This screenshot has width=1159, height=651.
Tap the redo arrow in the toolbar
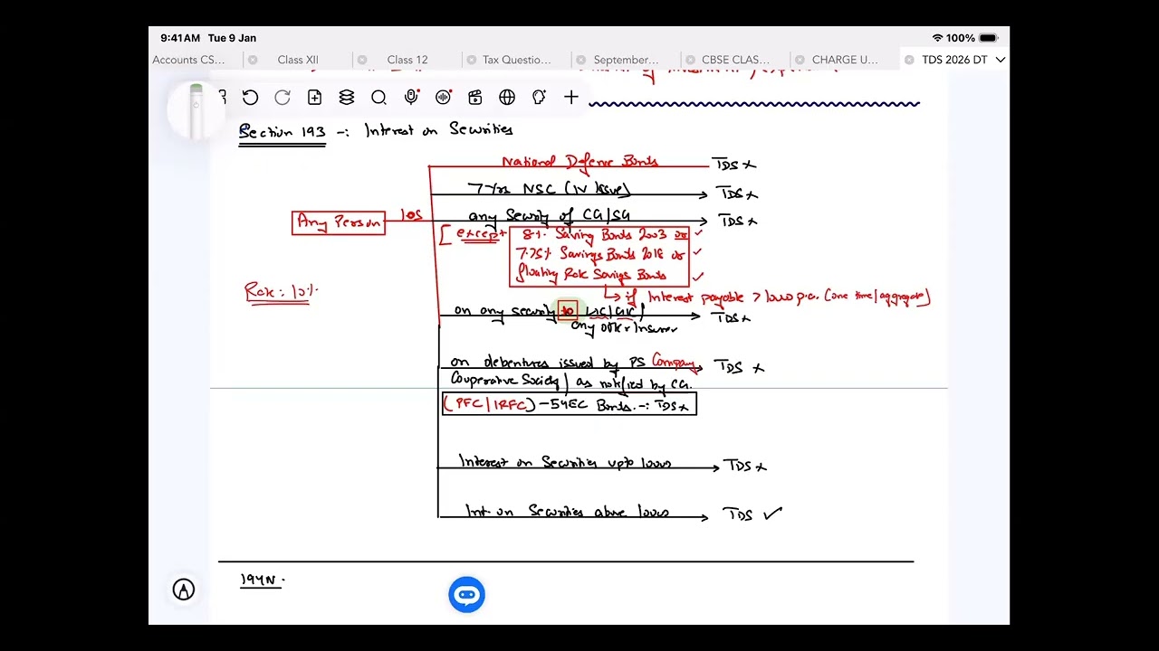coord(283,98)
